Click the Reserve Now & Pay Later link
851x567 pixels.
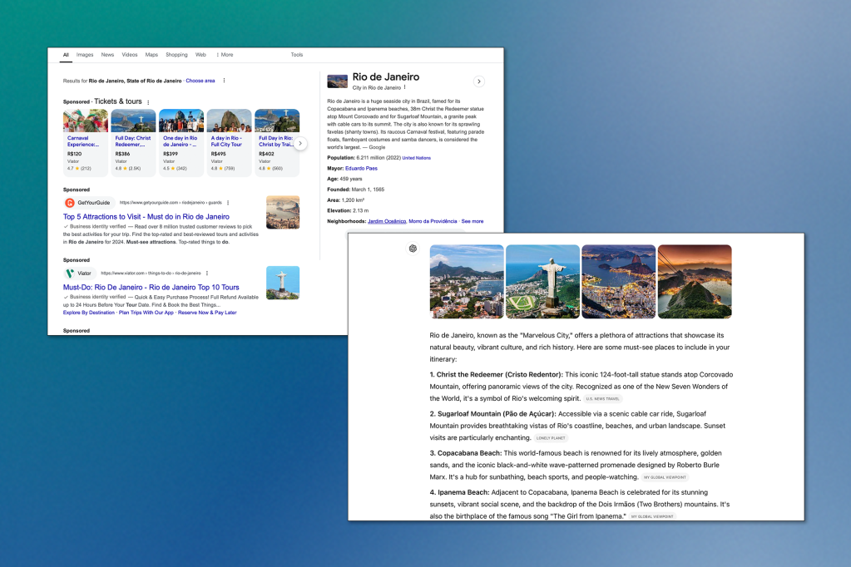[207, 313]
